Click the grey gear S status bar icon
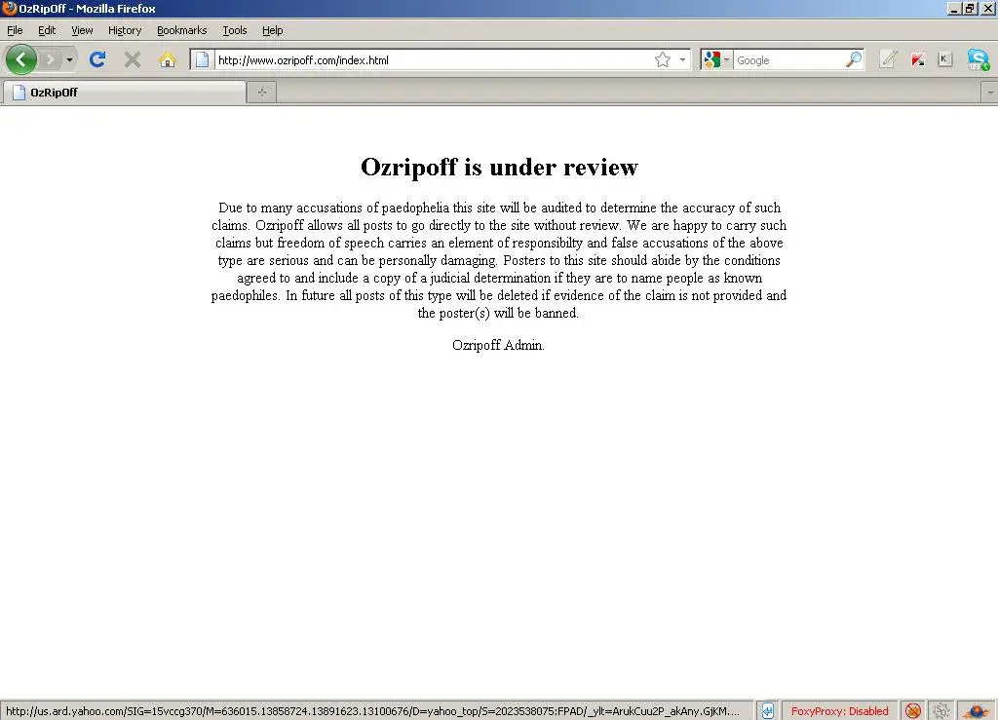This screenshot has width=998, height=720. pos(940,710)
